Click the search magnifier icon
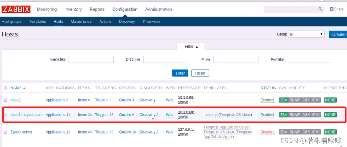 [x=320, y=9]
